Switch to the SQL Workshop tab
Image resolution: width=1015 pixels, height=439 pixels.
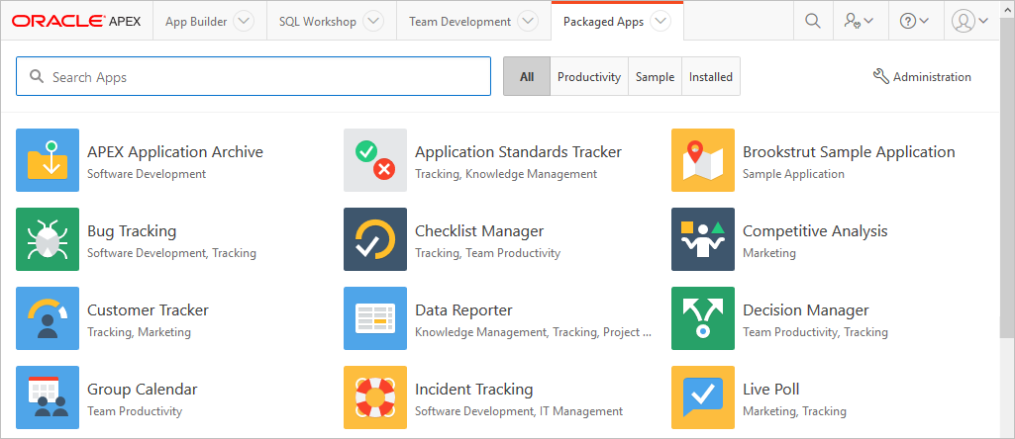point(318,22)
